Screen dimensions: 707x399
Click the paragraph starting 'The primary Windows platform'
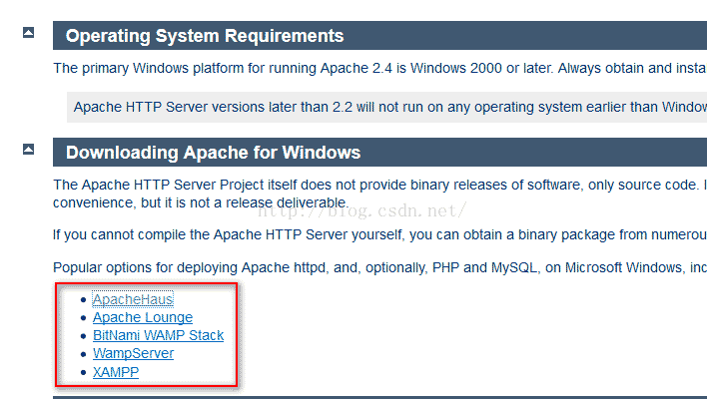pos(379,68)
